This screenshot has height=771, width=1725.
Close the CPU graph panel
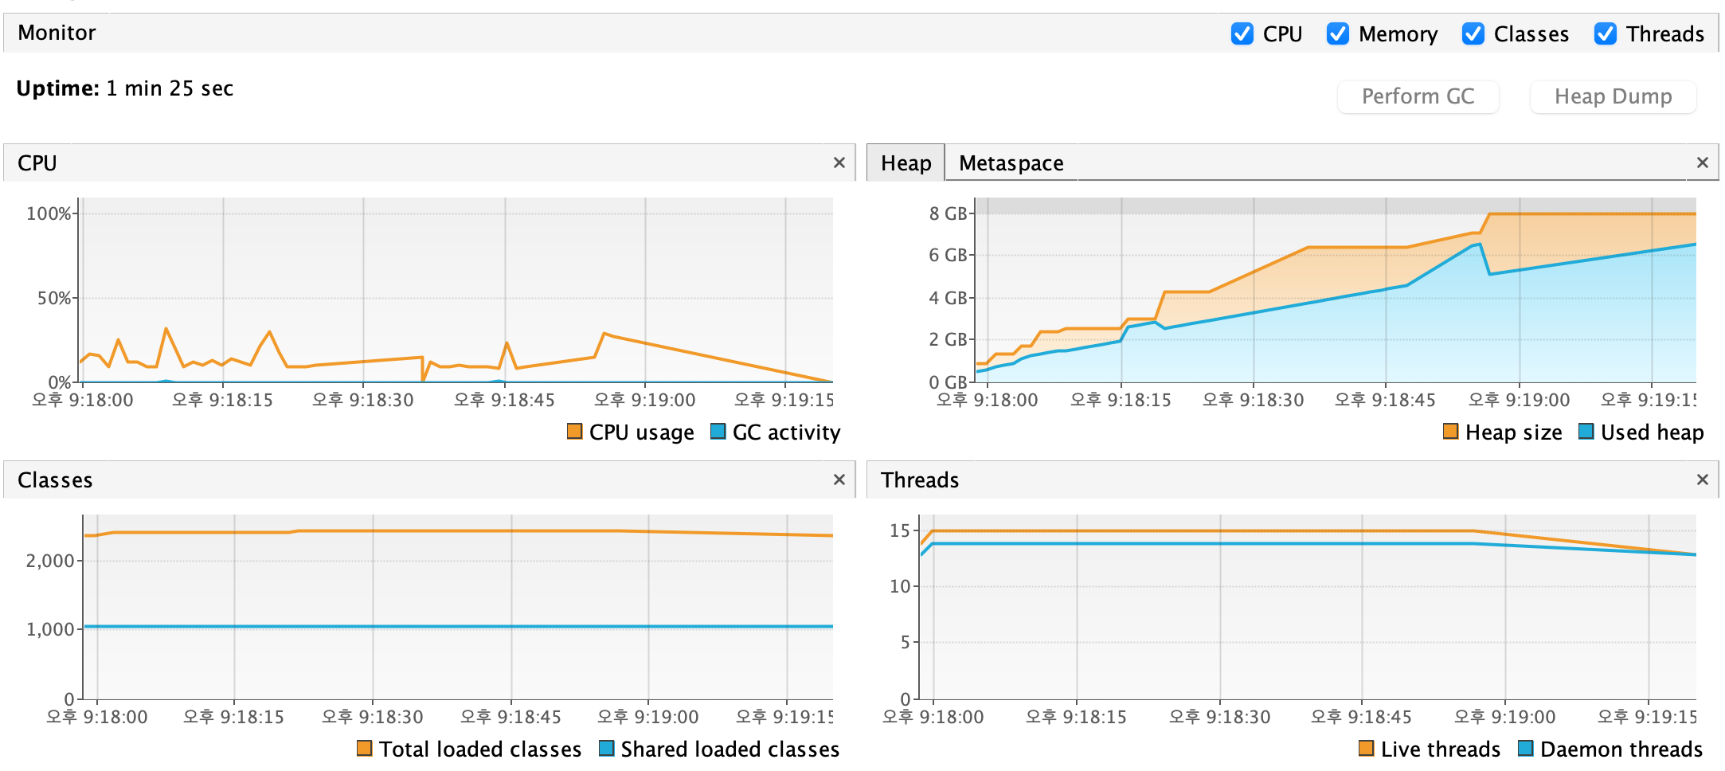tap(839, 162)
